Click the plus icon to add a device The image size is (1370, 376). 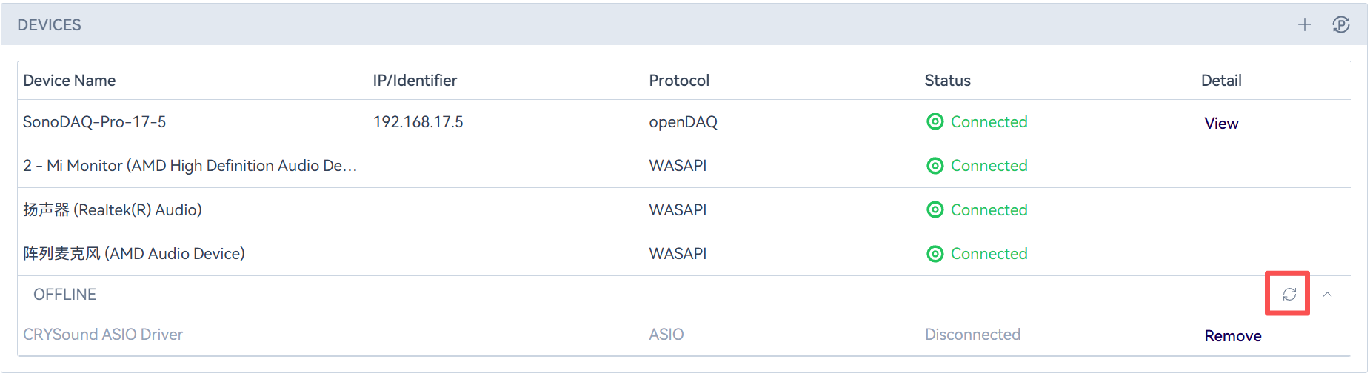[x=1305, y=24]
